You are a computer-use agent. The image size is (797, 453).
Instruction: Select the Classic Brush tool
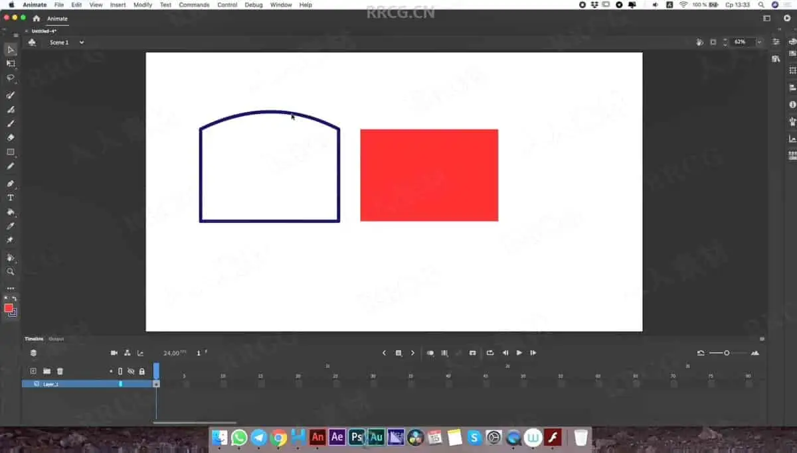click(x=11, y=109)
